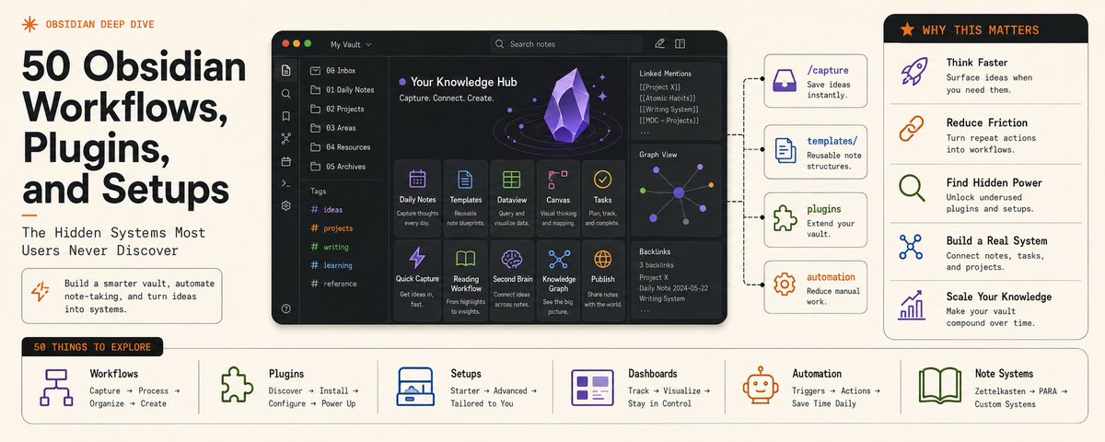Open the Templates card in the hub grid
The height and width of the screenshot is (442, 1105).
[x=466, y=197]
